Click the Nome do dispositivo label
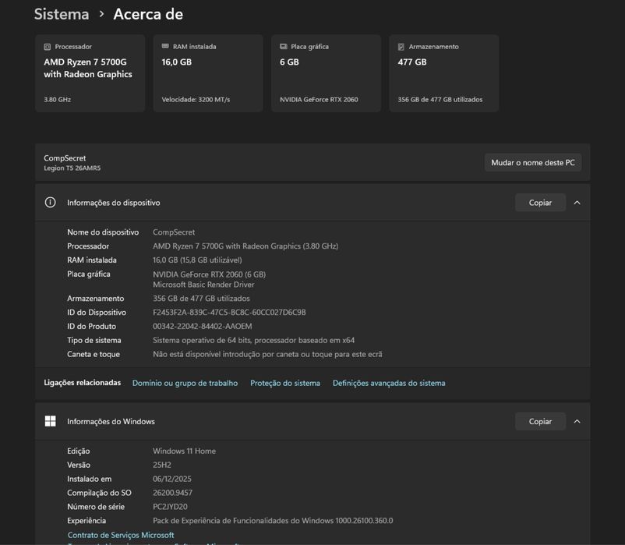This screenshot has height=545, width=625. pyautogui.click(x=103, y=232)
